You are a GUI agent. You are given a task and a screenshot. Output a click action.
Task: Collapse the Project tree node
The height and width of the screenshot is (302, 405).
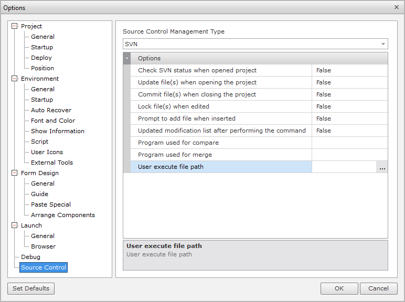14,26
